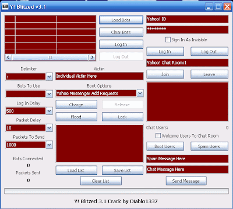Open the Boot Options dropdown arrow
The height and width of the screenshot is (209, 233).
(140, 93)
